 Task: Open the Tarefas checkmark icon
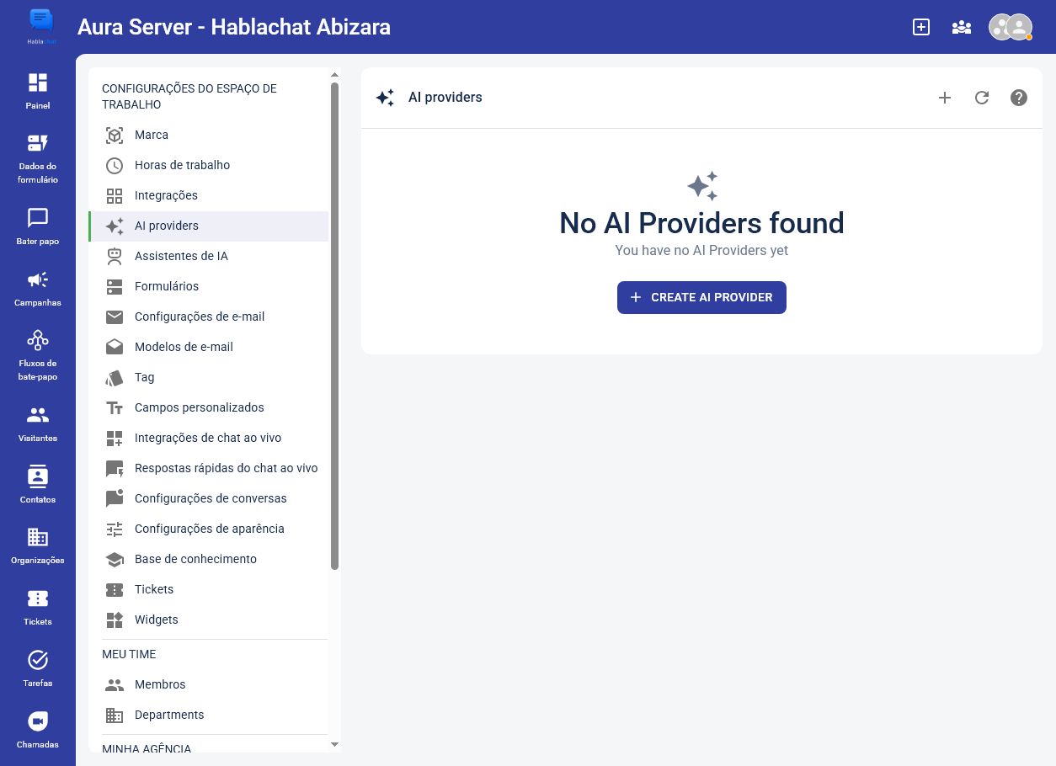point(38,660)
